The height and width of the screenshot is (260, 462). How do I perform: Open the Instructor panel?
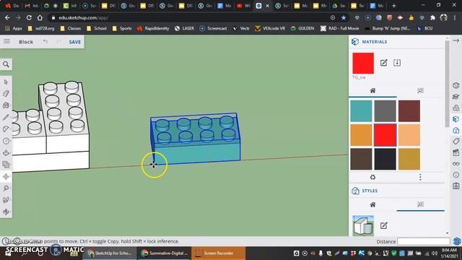point(456,97)
